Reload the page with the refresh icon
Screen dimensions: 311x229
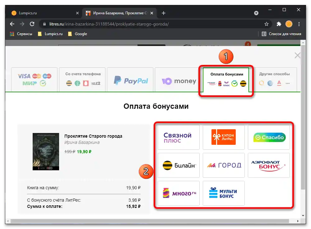click(x=32, y=24)
